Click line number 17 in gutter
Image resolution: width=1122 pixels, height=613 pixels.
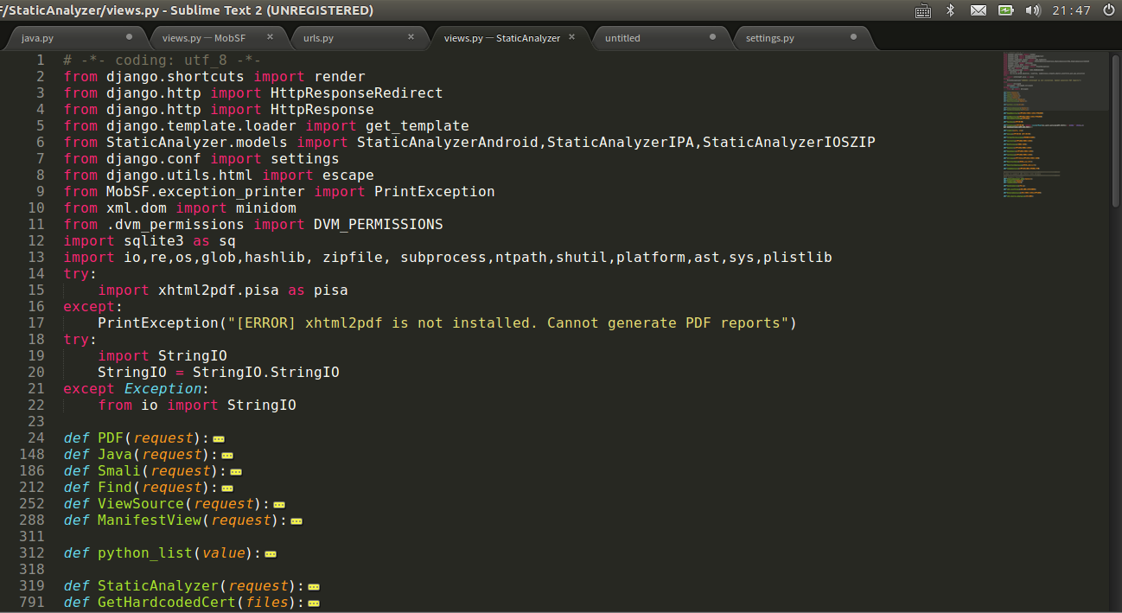35,322
